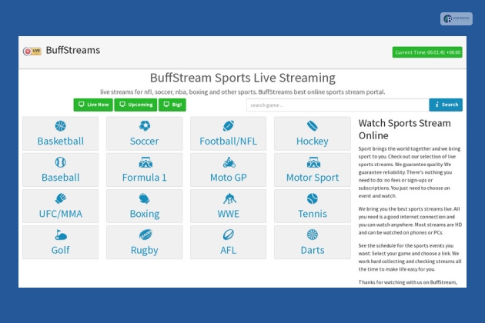Click the football icon in the Football/NFL tile
Image resolution: width=485 pixels, height=323 pixels.
point(228,126)
